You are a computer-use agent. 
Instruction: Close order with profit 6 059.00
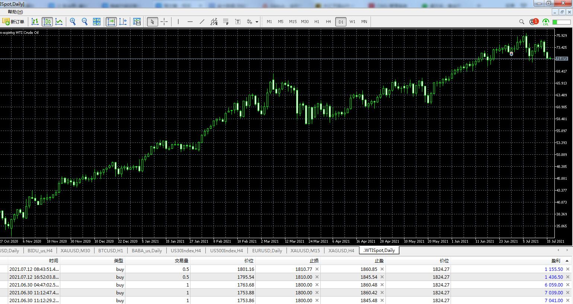click(568, 285)
